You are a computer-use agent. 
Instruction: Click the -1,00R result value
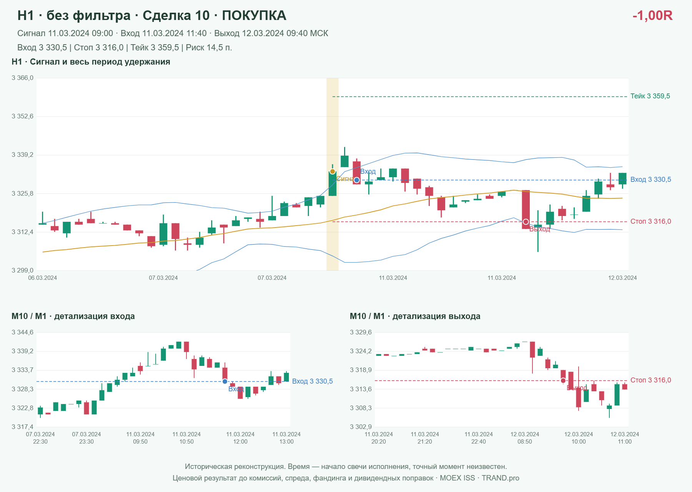pos(652,15)
